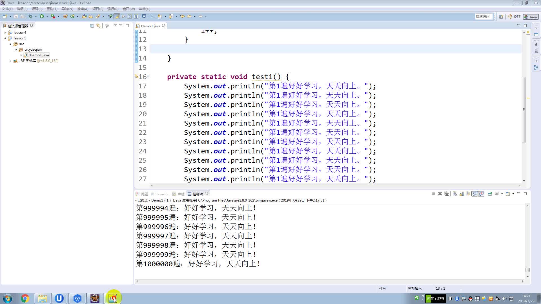
Task: Clear the console output
Action: tap(455, 194)
